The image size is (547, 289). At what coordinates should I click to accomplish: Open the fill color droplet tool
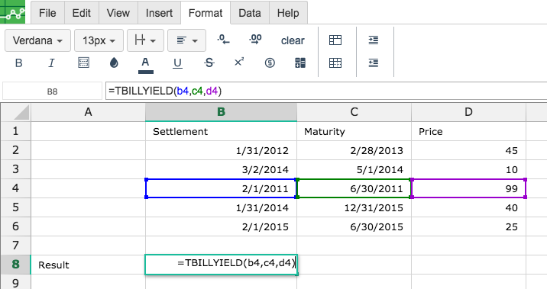tap(114, 63)
